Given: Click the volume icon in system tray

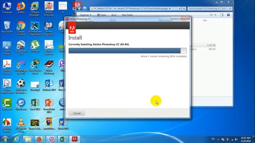Looking at the screenshot, I should point(236,139).
